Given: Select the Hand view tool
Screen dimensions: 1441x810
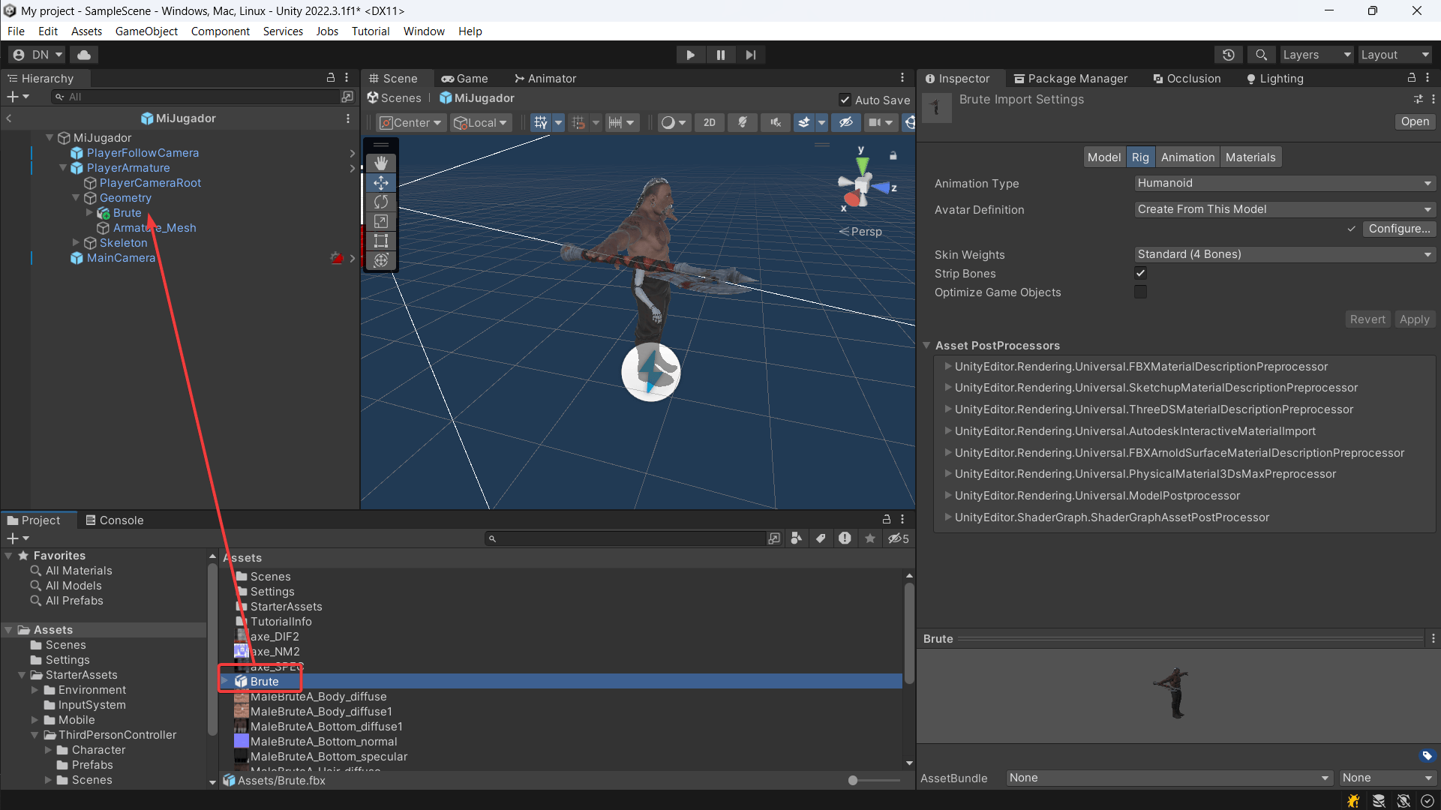Looking at the screenshot, I should [381, 163].
